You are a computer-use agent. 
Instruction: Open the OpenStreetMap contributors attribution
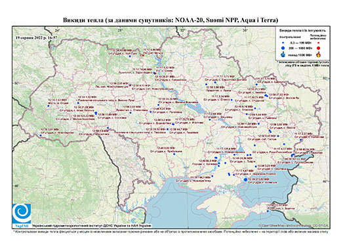[293, 225]
